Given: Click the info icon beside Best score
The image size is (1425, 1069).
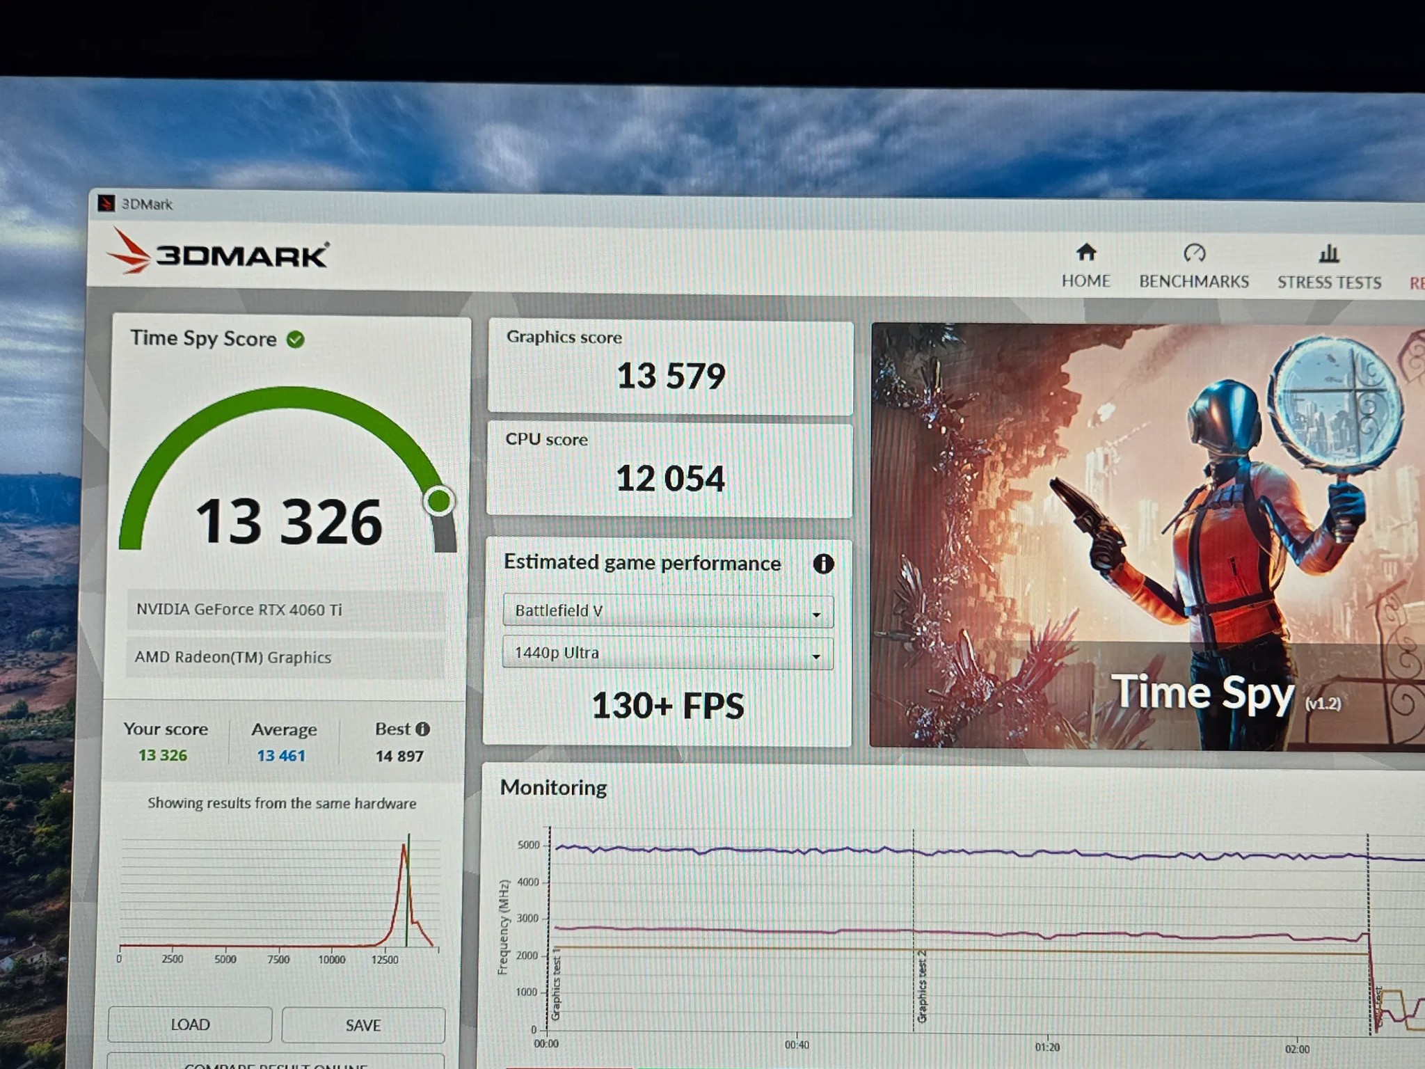Looking at the screenshot, I should point(422,729).
